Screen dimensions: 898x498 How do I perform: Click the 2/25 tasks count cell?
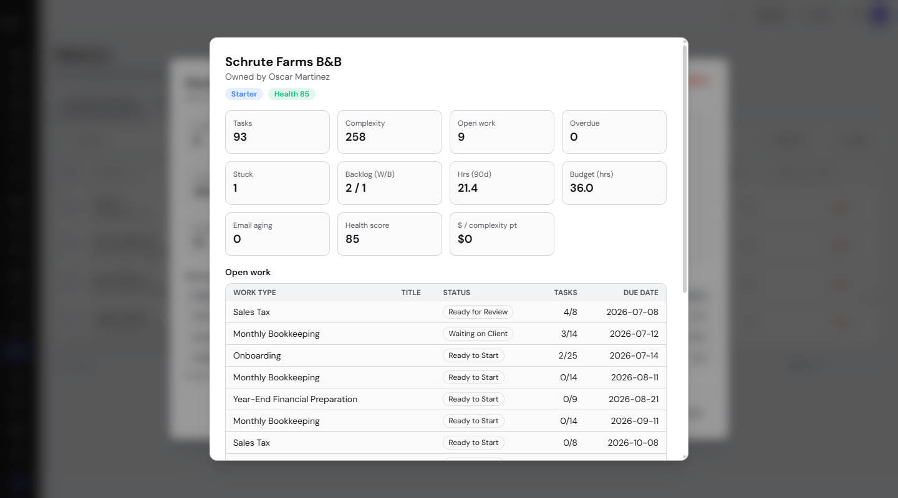click(568, 355)
